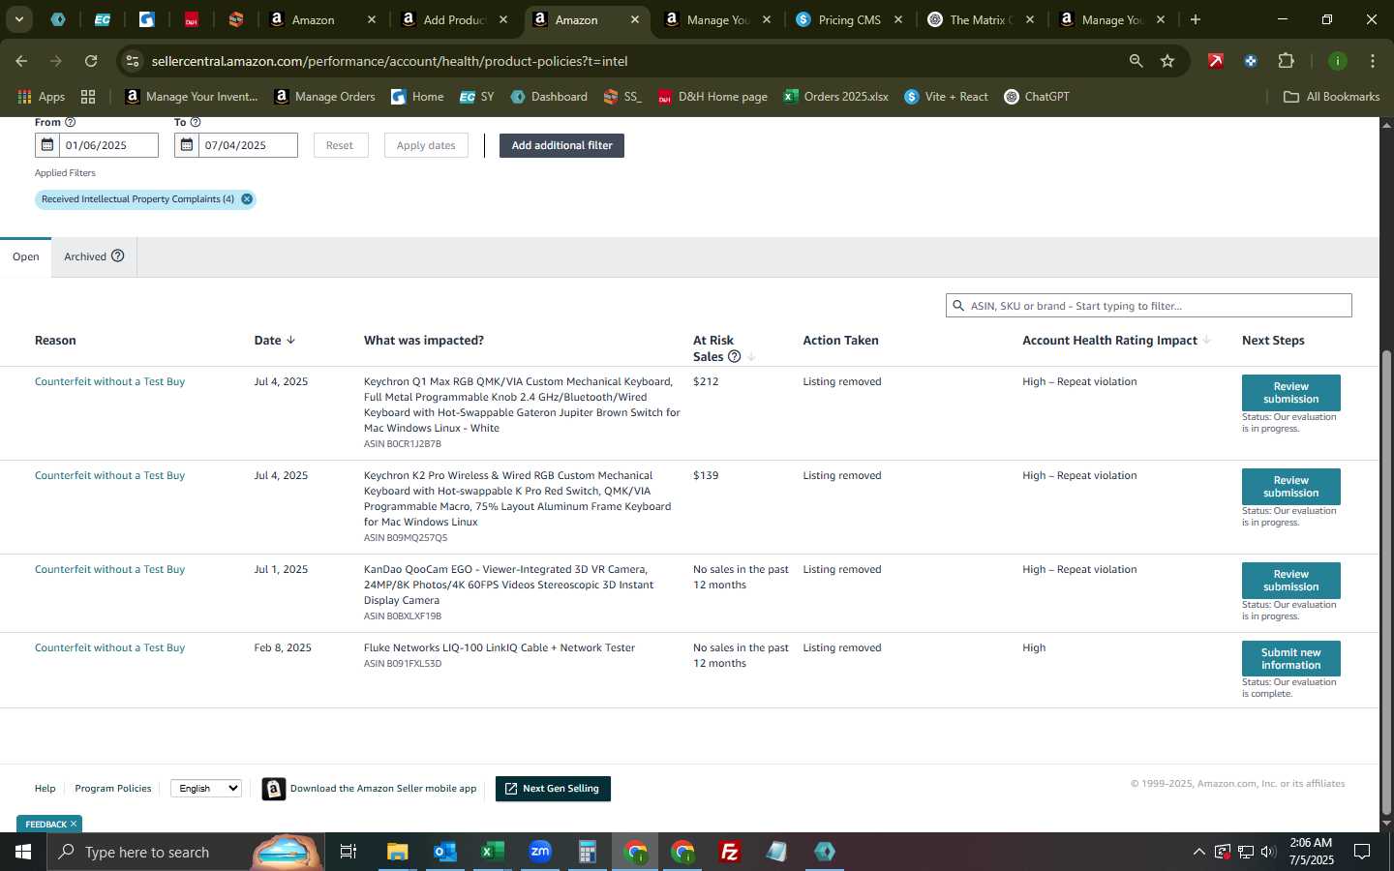Click the To date input field
The width and height of the screenshot is (1394, 871).
tap(248, 145)
